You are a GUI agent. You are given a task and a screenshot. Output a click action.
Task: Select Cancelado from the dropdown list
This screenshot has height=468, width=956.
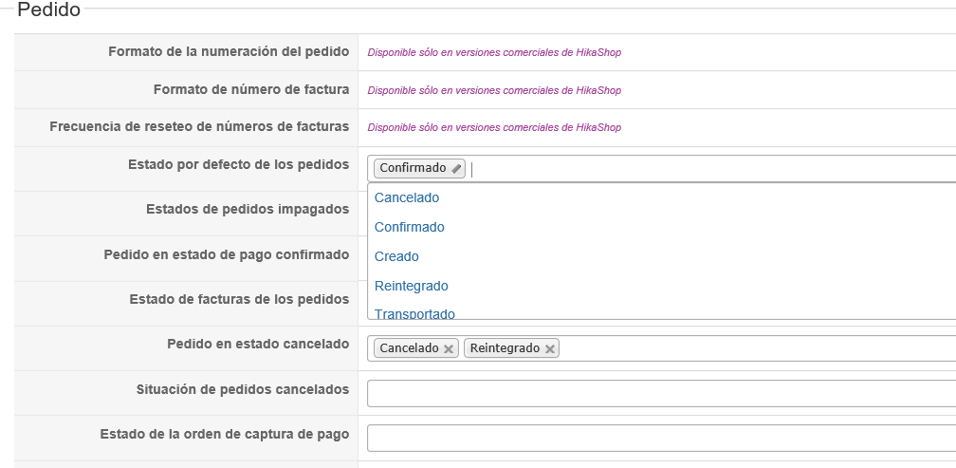click(x=407, y=197)
